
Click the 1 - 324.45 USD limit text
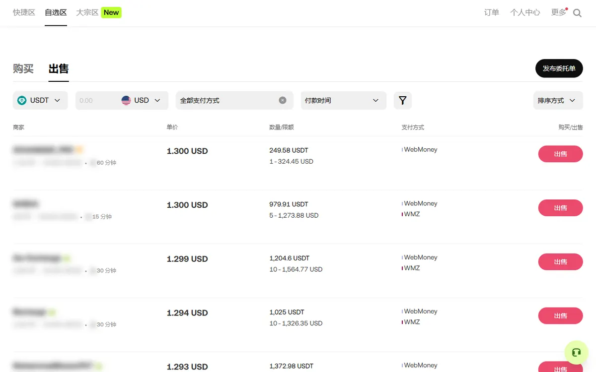[291, 162]
